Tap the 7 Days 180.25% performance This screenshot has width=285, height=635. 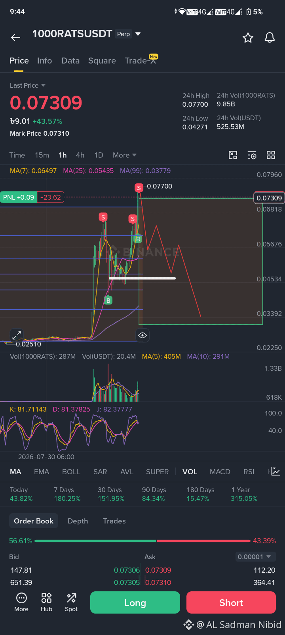[67, 494]
